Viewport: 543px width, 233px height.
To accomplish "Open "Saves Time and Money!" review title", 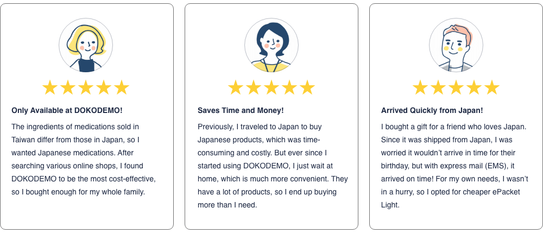I will [241, 111].
